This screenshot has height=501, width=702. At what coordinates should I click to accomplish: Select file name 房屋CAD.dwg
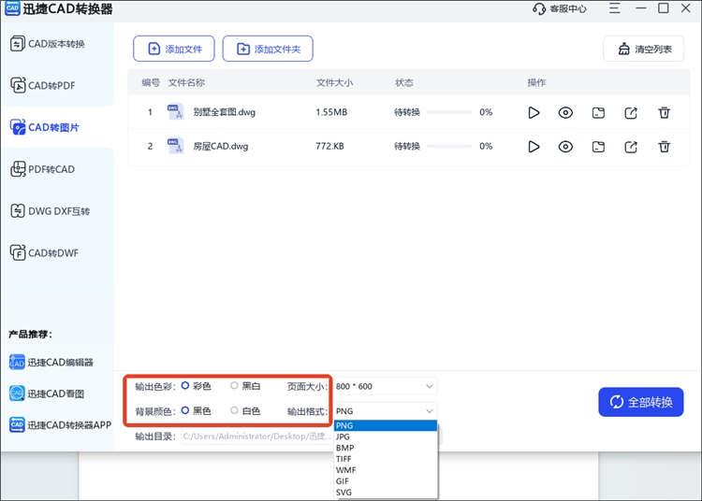(x=221, y=146)
